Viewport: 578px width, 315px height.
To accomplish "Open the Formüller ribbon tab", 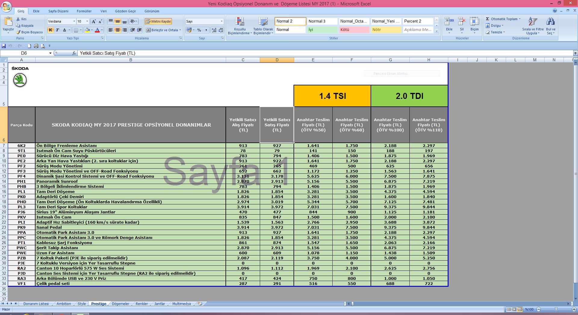I will (x=84, y=11).
